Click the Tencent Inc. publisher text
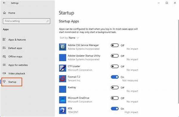Viewport: 179px width, 117px height. pos(74,81)
